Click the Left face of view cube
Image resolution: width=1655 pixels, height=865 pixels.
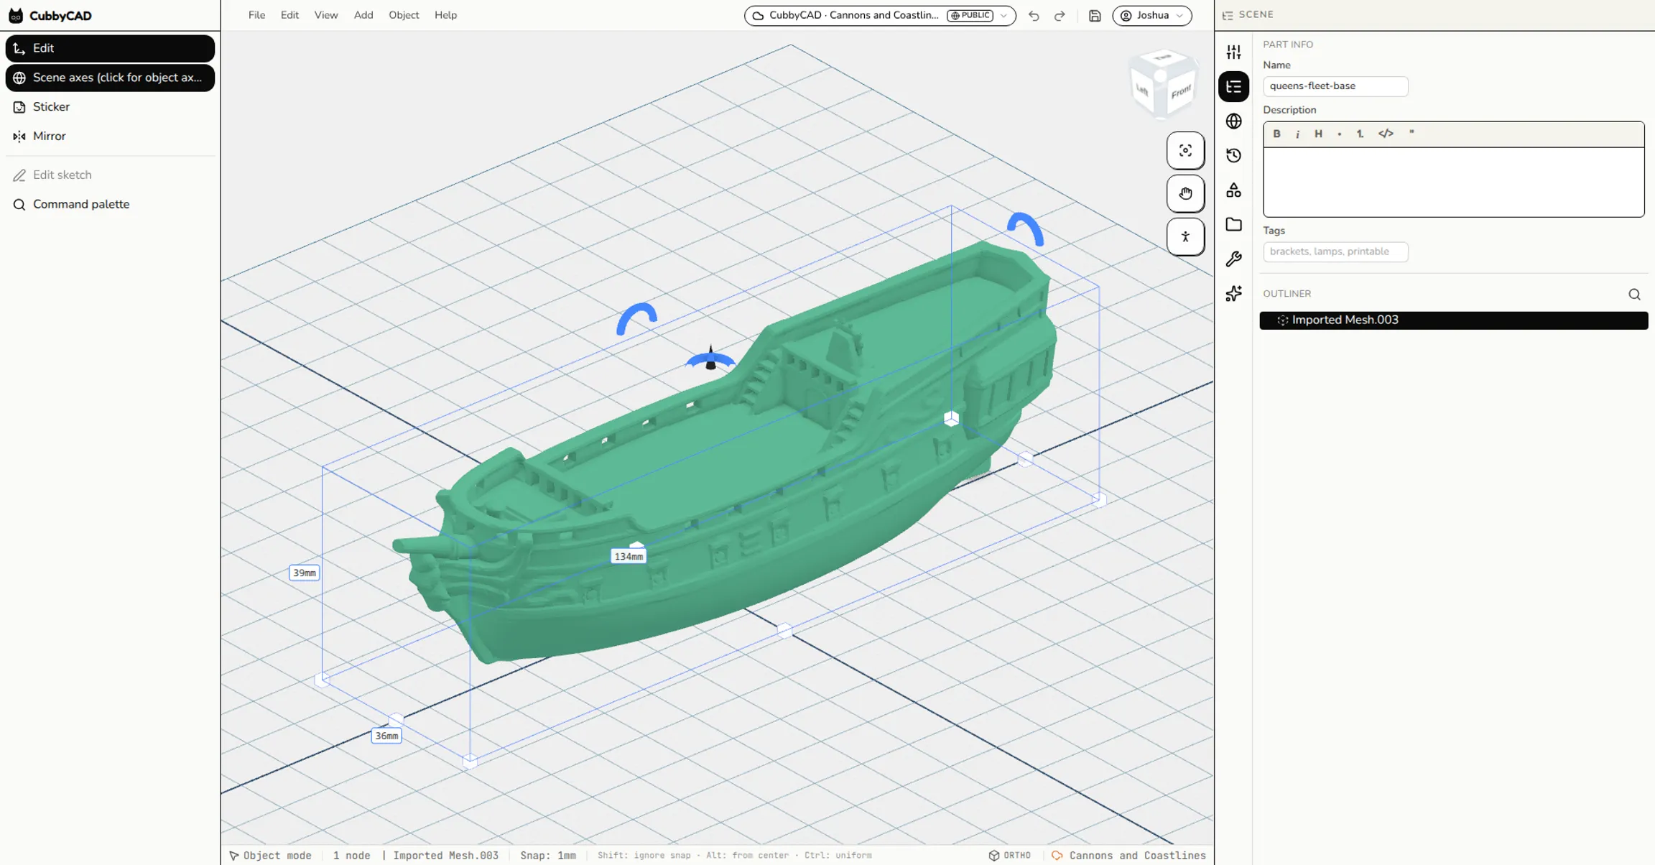1142,90
